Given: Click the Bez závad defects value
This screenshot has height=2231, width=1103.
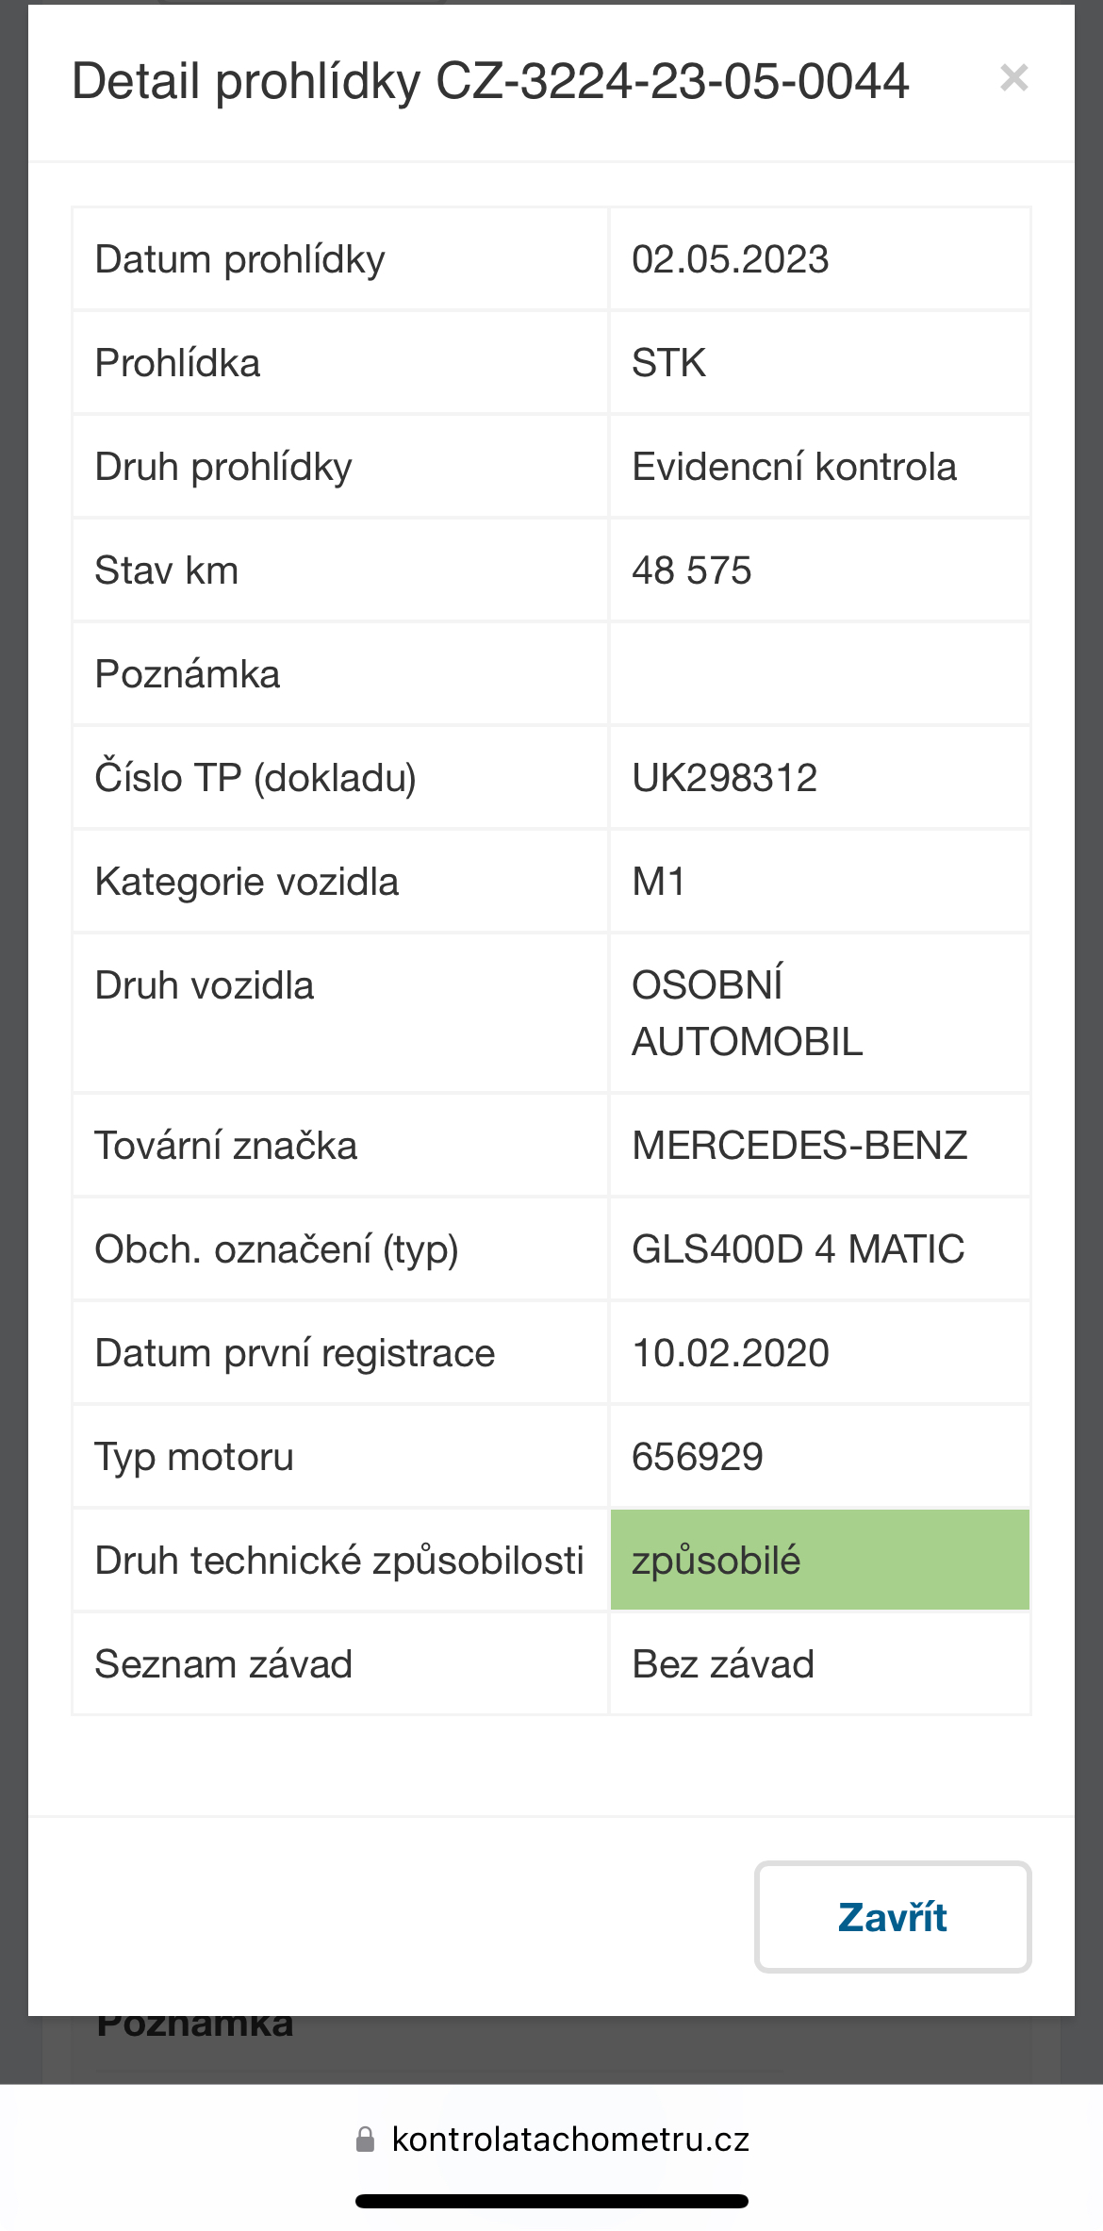Looking at the screenshot, I should [x=723, y=1664].
